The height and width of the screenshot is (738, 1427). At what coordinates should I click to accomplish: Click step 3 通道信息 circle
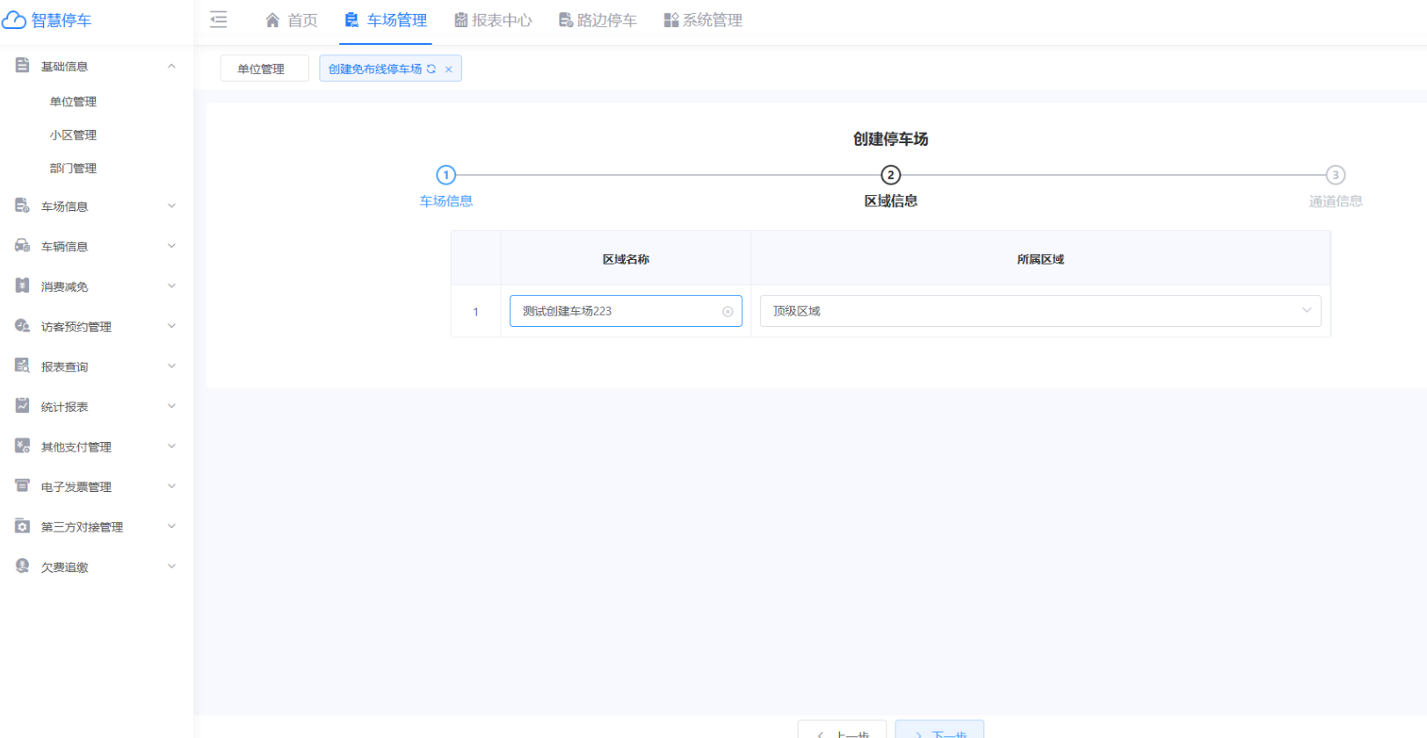[x=1336, y=175]
